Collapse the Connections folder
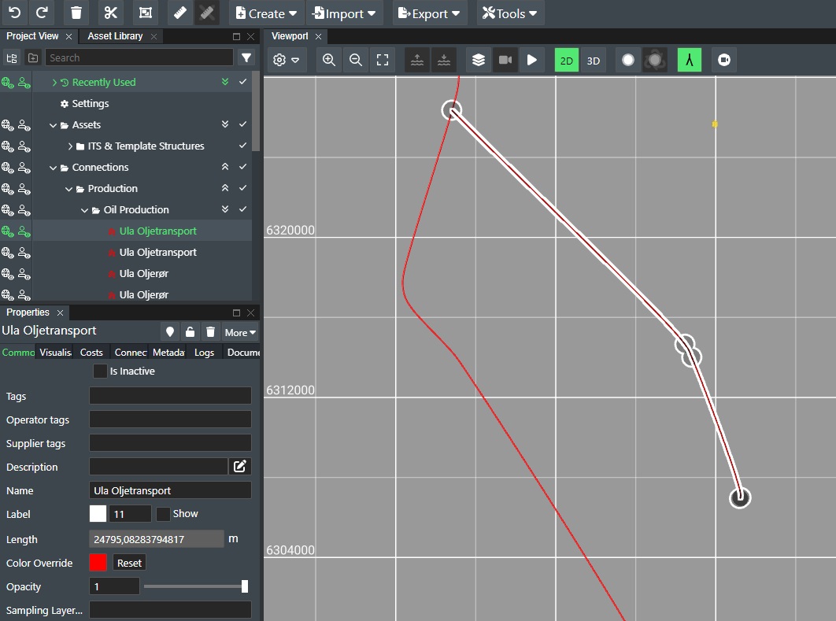Image resolution: width=836 pixels, height=621 pixels. (53, 168)
